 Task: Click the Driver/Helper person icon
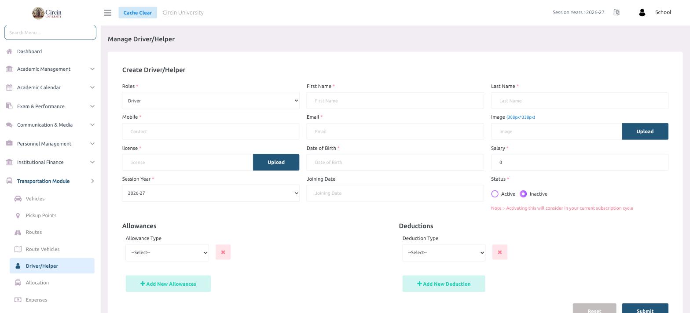(x=18, y=266)
